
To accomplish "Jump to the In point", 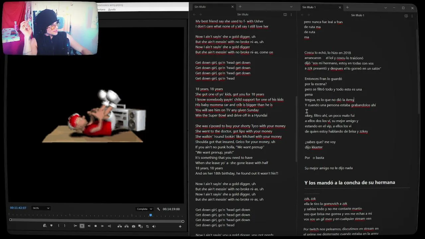I will (x=75, y=226).
